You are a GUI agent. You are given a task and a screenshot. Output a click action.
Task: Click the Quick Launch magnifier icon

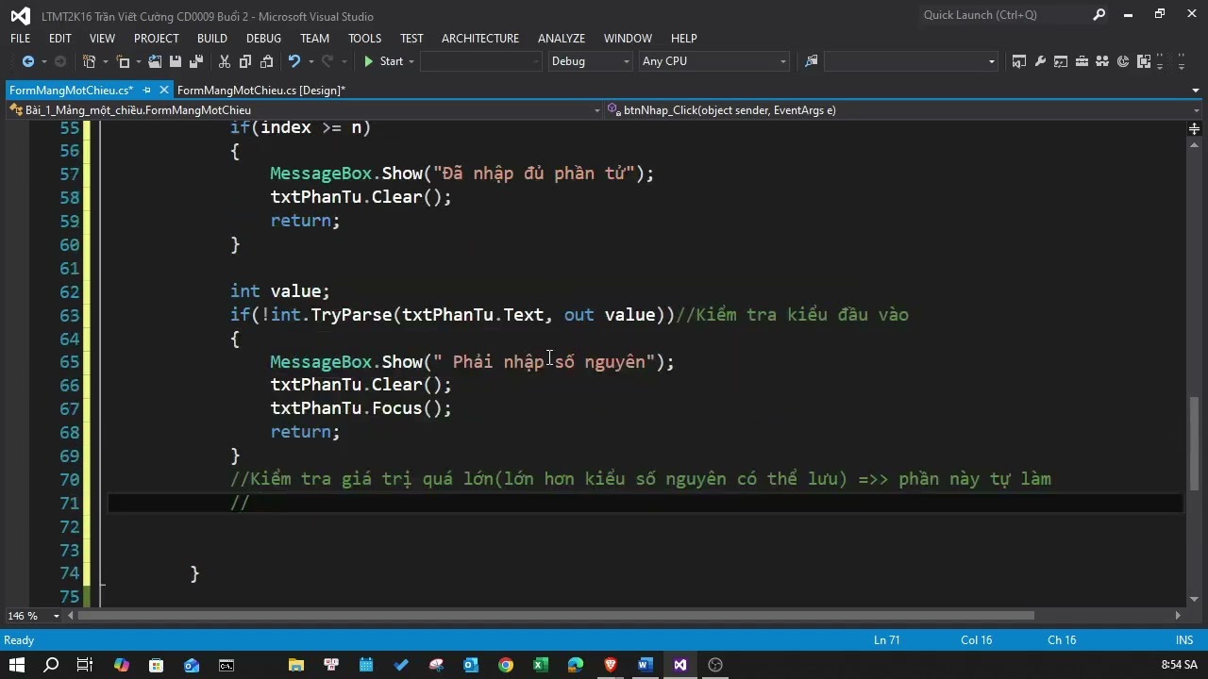click(1099, 15)
